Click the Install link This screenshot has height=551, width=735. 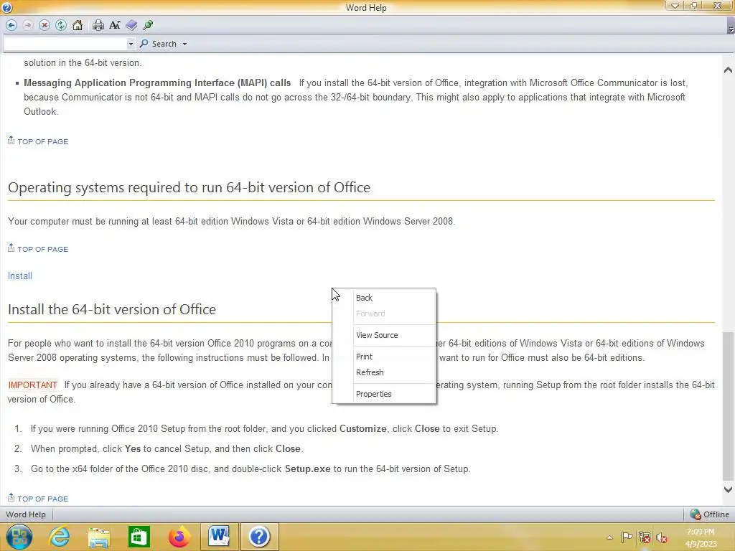click(19, 276)
